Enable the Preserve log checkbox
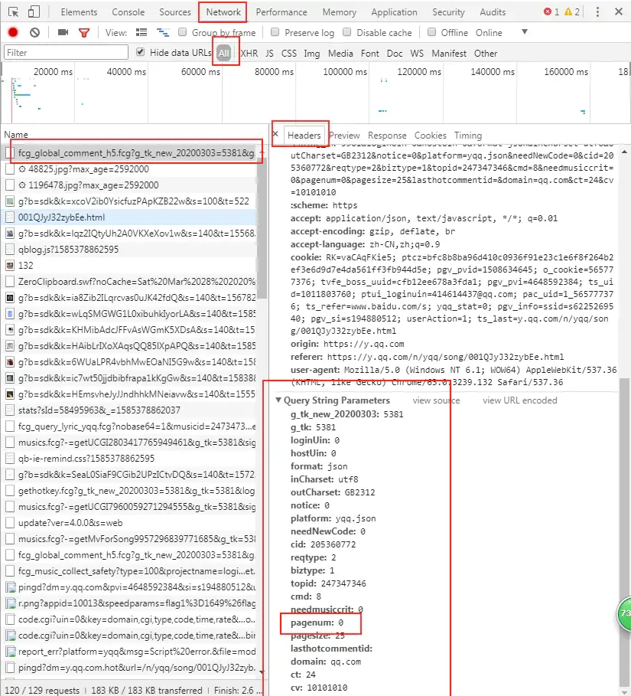631x696 pixels. tap(275, 32)
